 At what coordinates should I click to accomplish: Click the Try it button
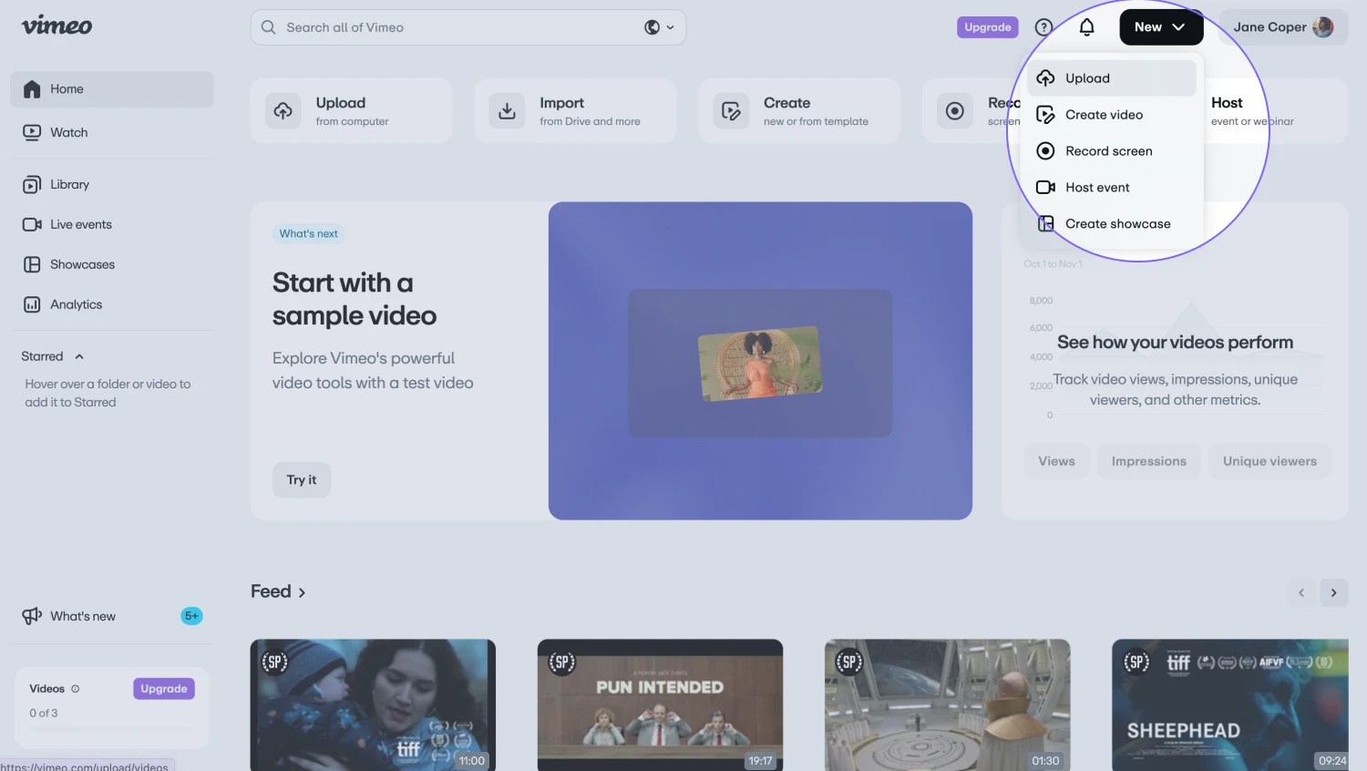pyautogui.click(x=302, y=480)
